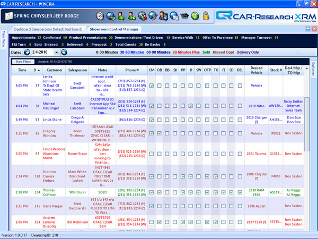Click the Manager Turnover 11 counter

pyautogui.click(x=259, y=38)
